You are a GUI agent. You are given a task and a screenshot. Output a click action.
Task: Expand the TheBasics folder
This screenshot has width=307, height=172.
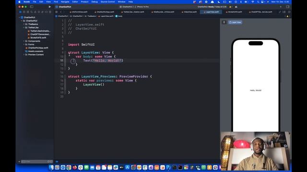tap(24, 24)
